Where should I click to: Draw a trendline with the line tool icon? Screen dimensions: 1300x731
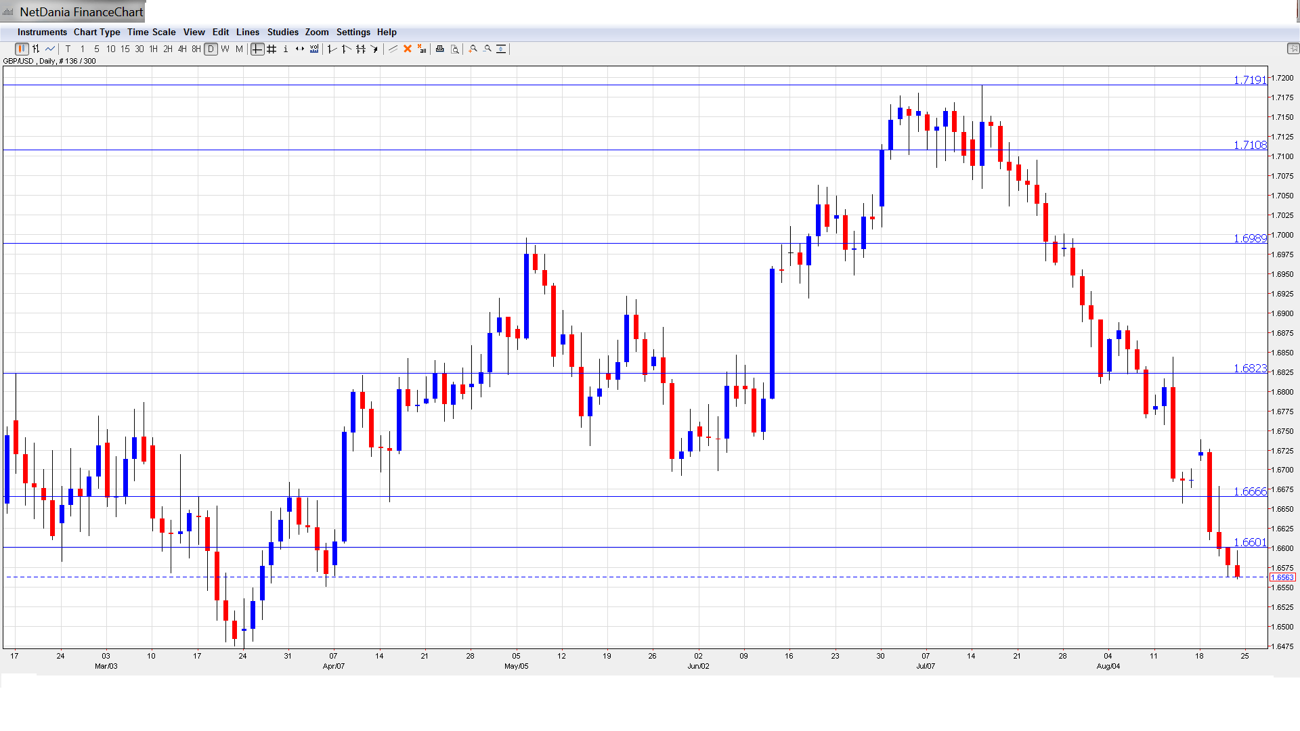393,49
